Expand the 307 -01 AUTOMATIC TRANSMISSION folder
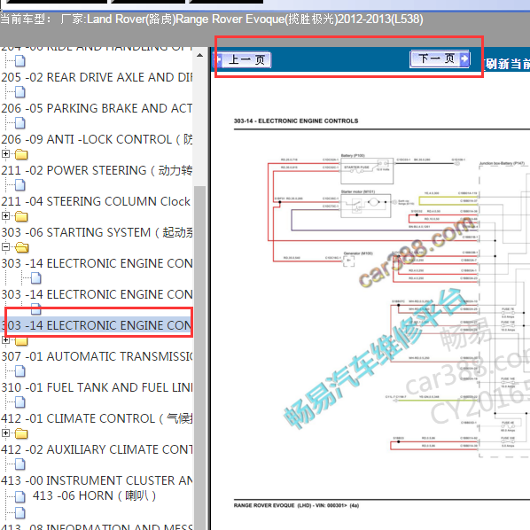 (5, 339)
